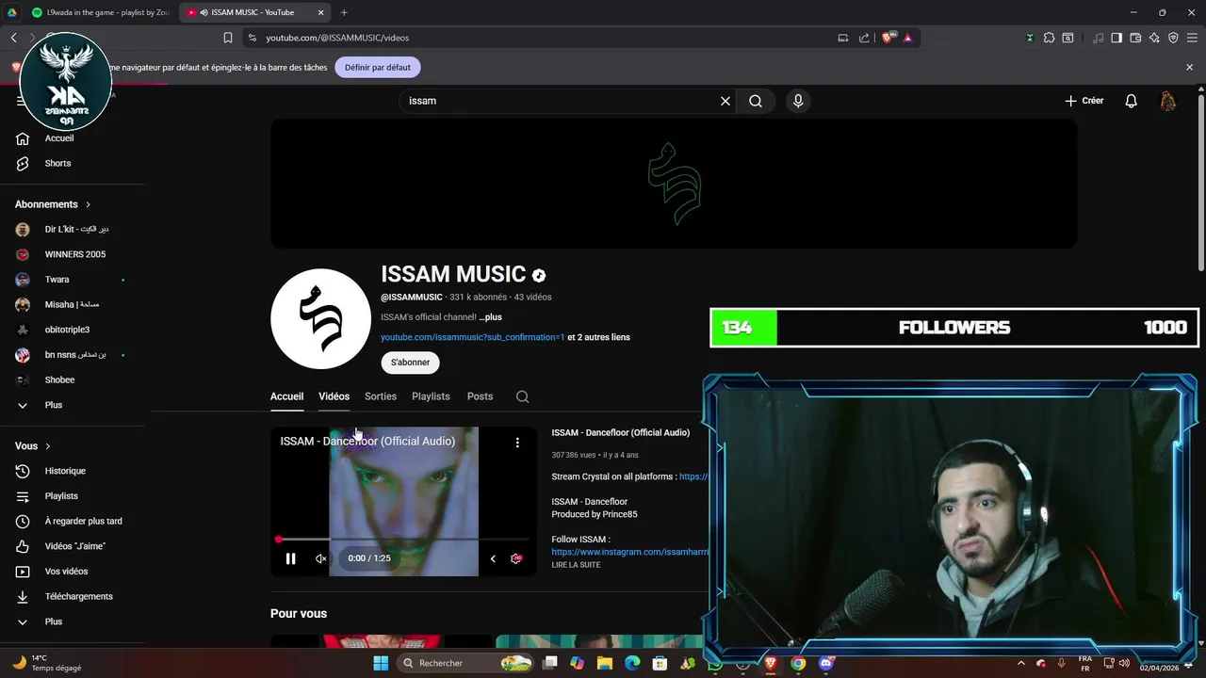
Task: Open Discord from the taskbar
Action: pyautogui.click(x=826, y=663)
